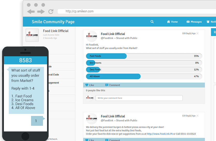This screenshot has width=216, height=141.
Task: Open search with magnifier icon
Action: coord(152,22)
